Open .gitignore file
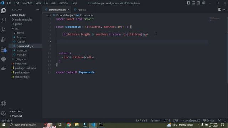The height and width of the screenshot is (128, 228). [21, 59]
